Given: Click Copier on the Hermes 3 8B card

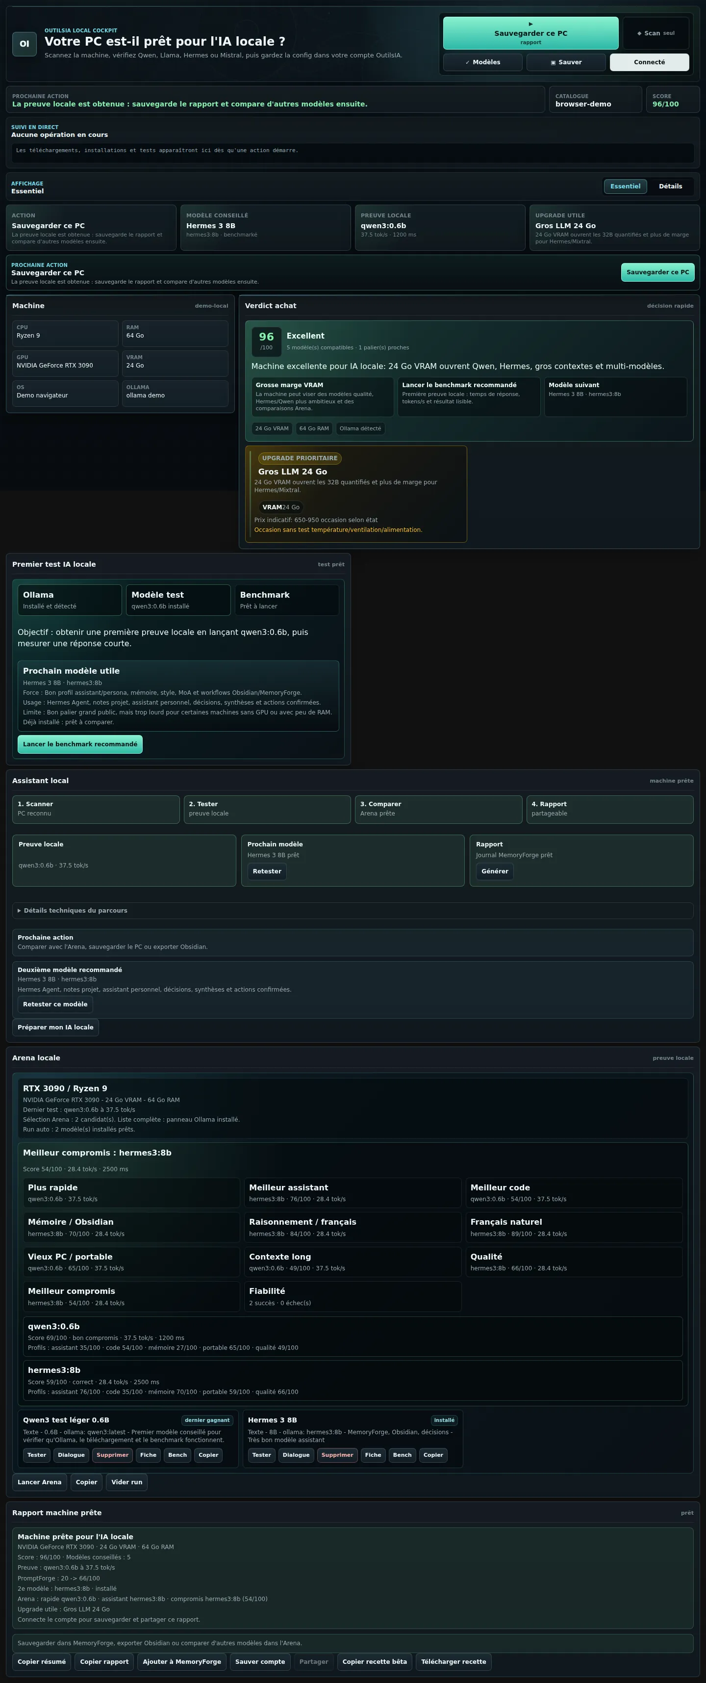Looking at the screenshot, I should pyautogui.click(x=433, y=1455).
